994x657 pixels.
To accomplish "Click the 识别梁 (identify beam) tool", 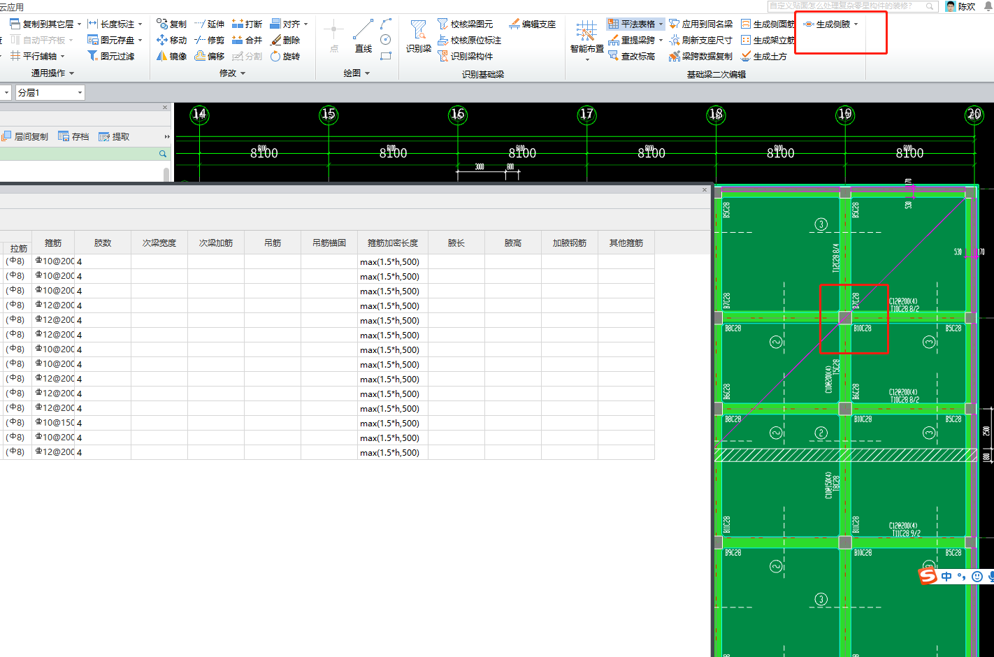I will [419, 36].
